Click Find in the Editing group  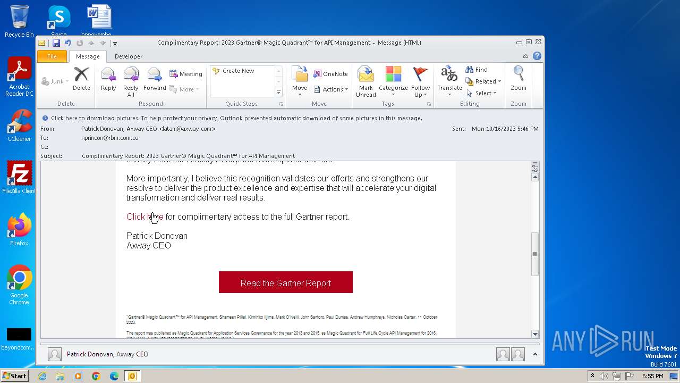coord(477,70)
